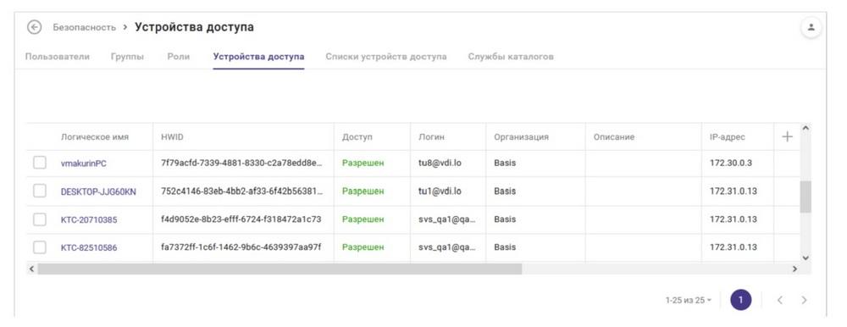Click login tu8@vdi.lo

[x=440, y=163]
